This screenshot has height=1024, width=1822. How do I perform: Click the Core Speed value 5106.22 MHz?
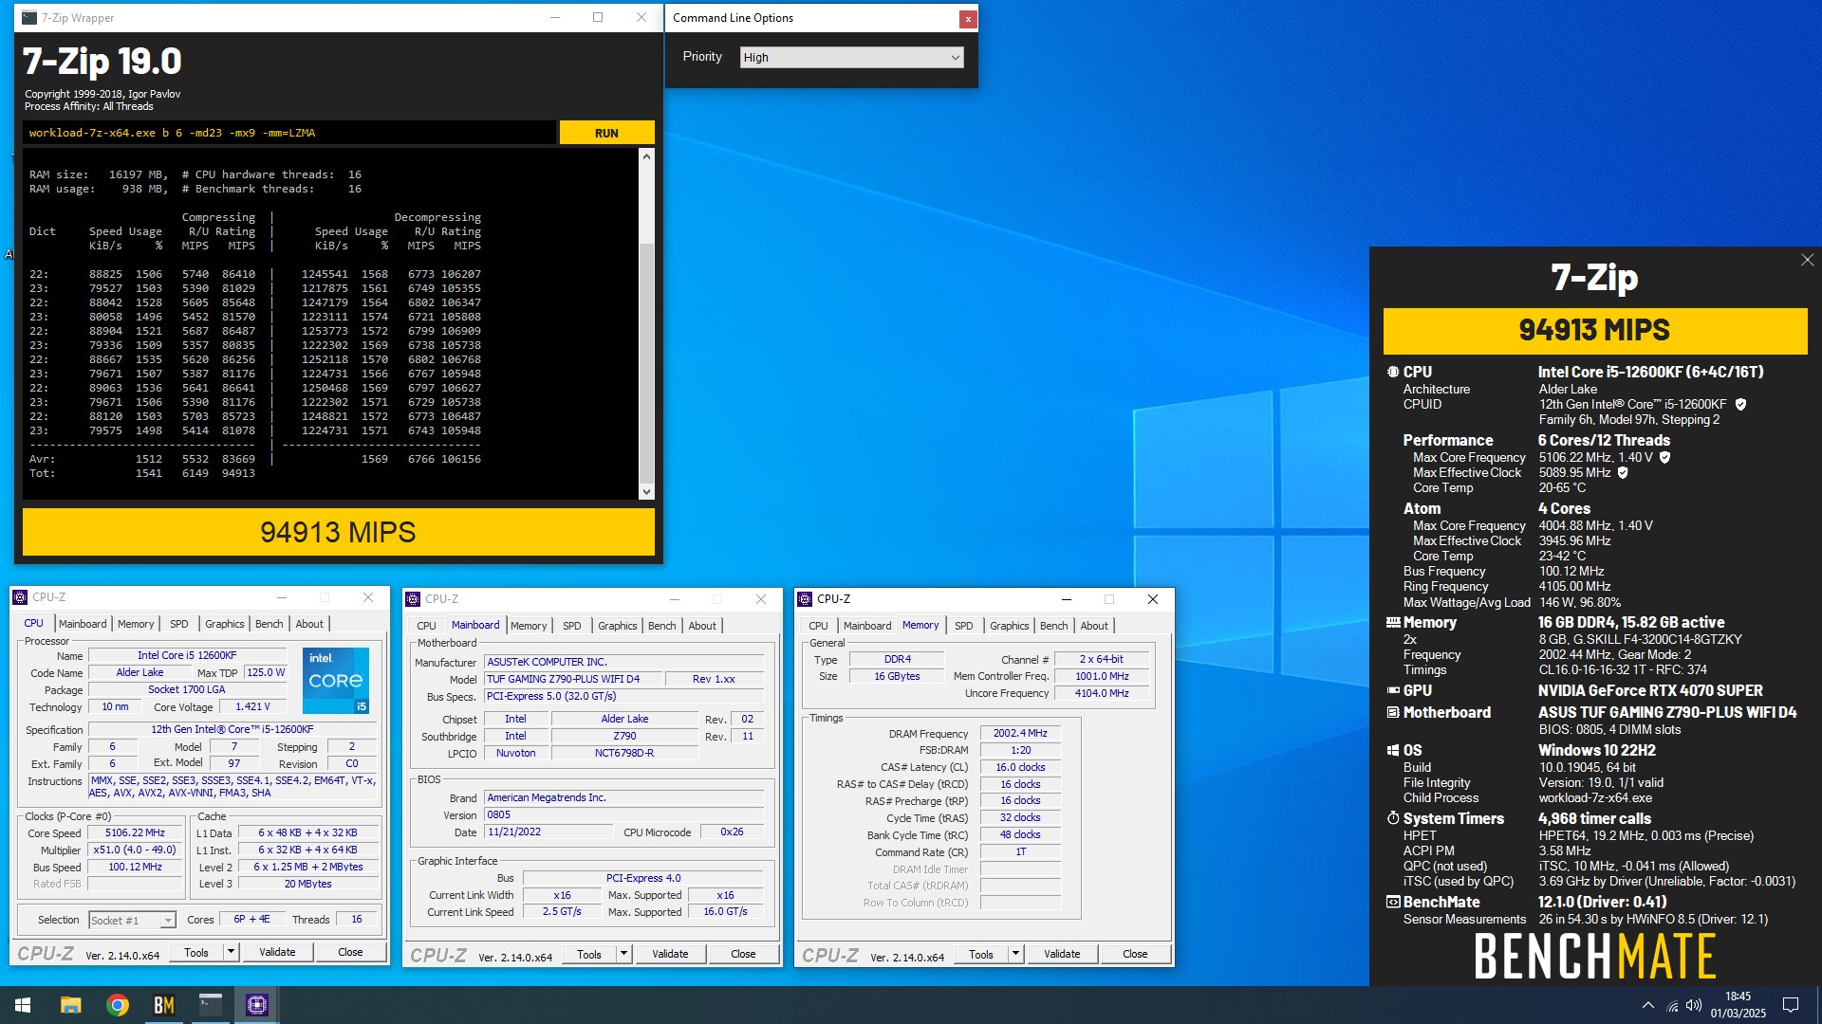[136, 832]
